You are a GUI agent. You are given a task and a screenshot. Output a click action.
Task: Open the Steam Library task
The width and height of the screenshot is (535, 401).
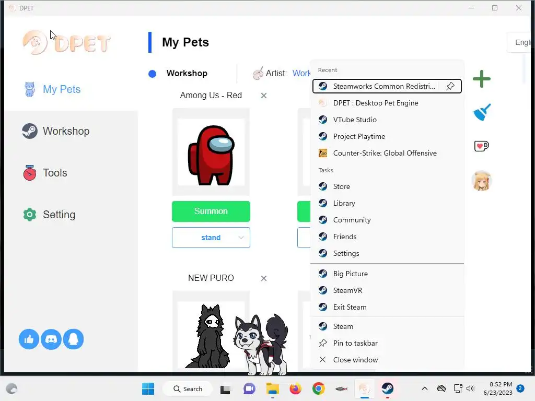pyautogui.click(x=387, y=203)
